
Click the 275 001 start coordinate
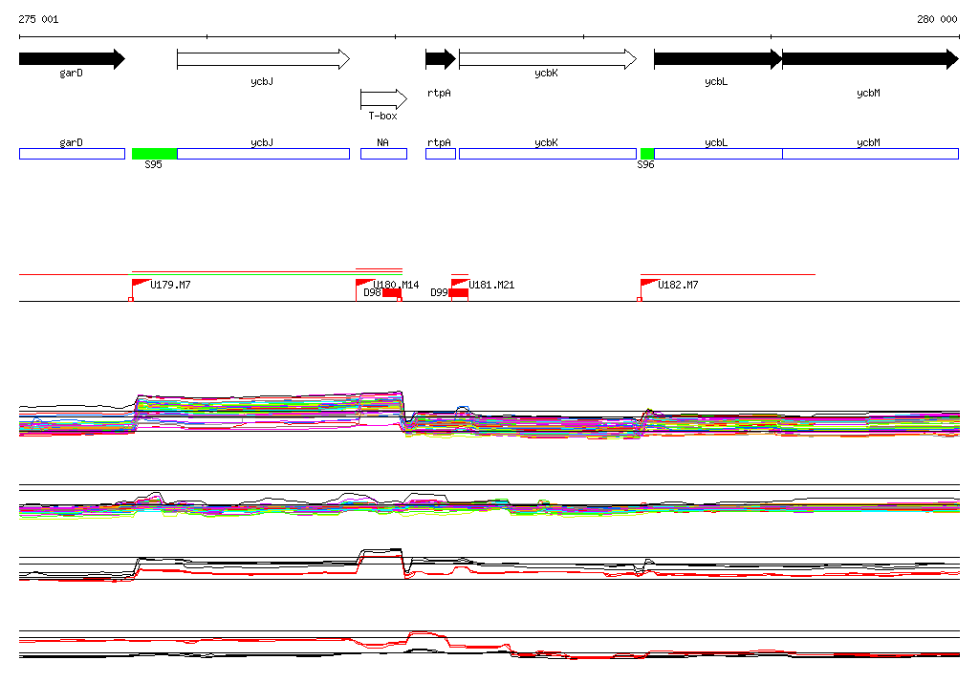[38, 19]
